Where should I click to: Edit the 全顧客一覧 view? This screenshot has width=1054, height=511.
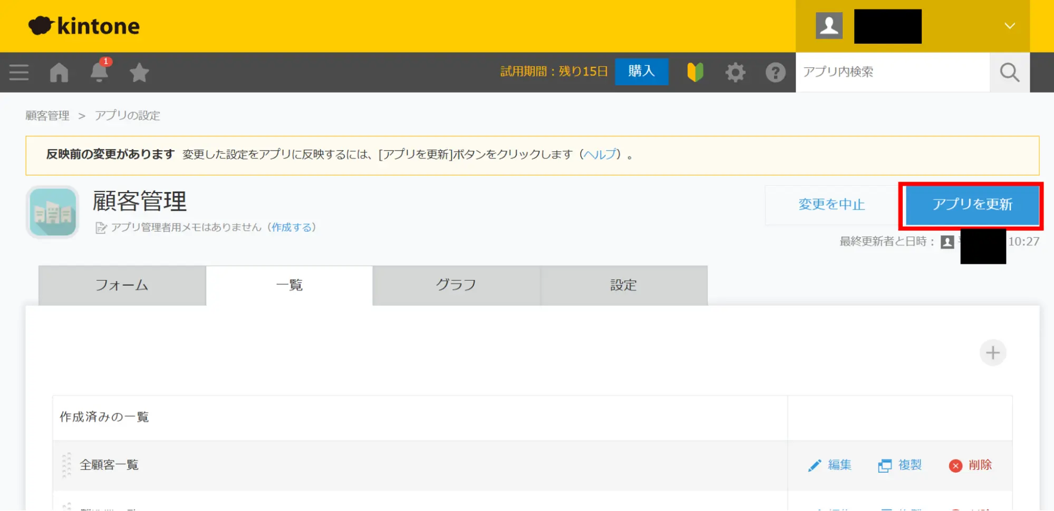click(830, 465)
